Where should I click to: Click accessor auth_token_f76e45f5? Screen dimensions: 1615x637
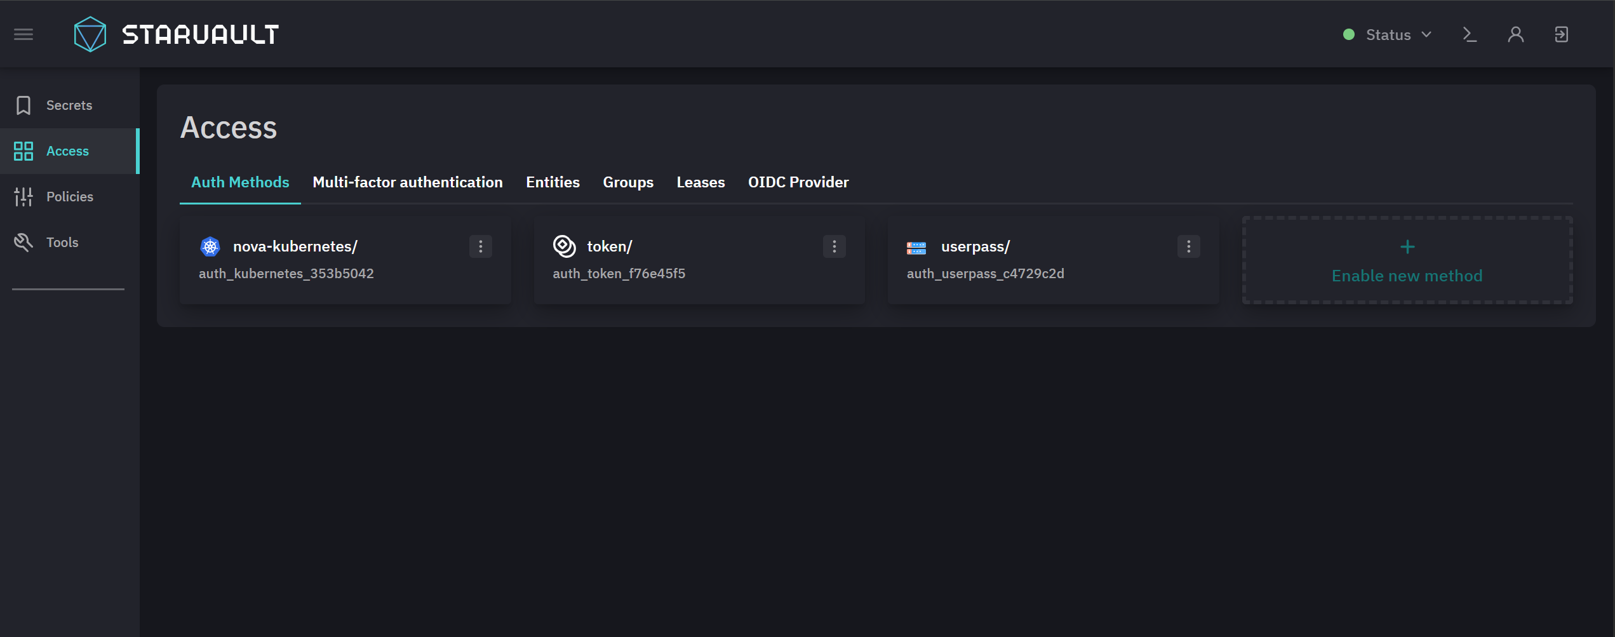coord(619,274)
